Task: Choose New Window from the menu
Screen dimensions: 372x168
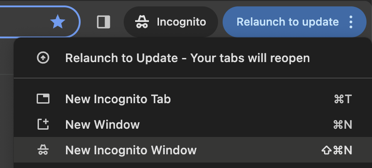Action: 193,124
